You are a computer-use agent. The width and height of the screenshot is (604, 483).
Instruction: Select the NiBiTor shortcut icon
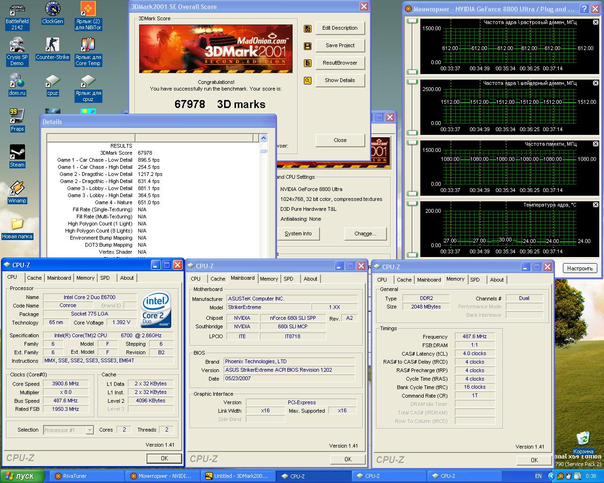coord(88,16)
